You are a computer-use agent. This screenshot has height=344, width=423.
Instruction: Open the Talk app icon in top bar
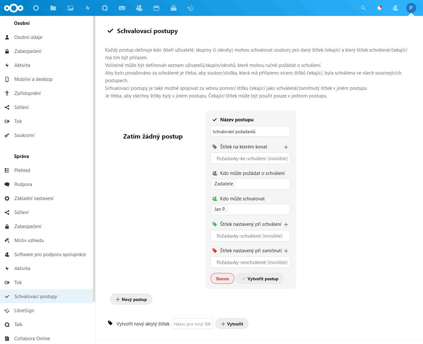(x=105, y=8)
